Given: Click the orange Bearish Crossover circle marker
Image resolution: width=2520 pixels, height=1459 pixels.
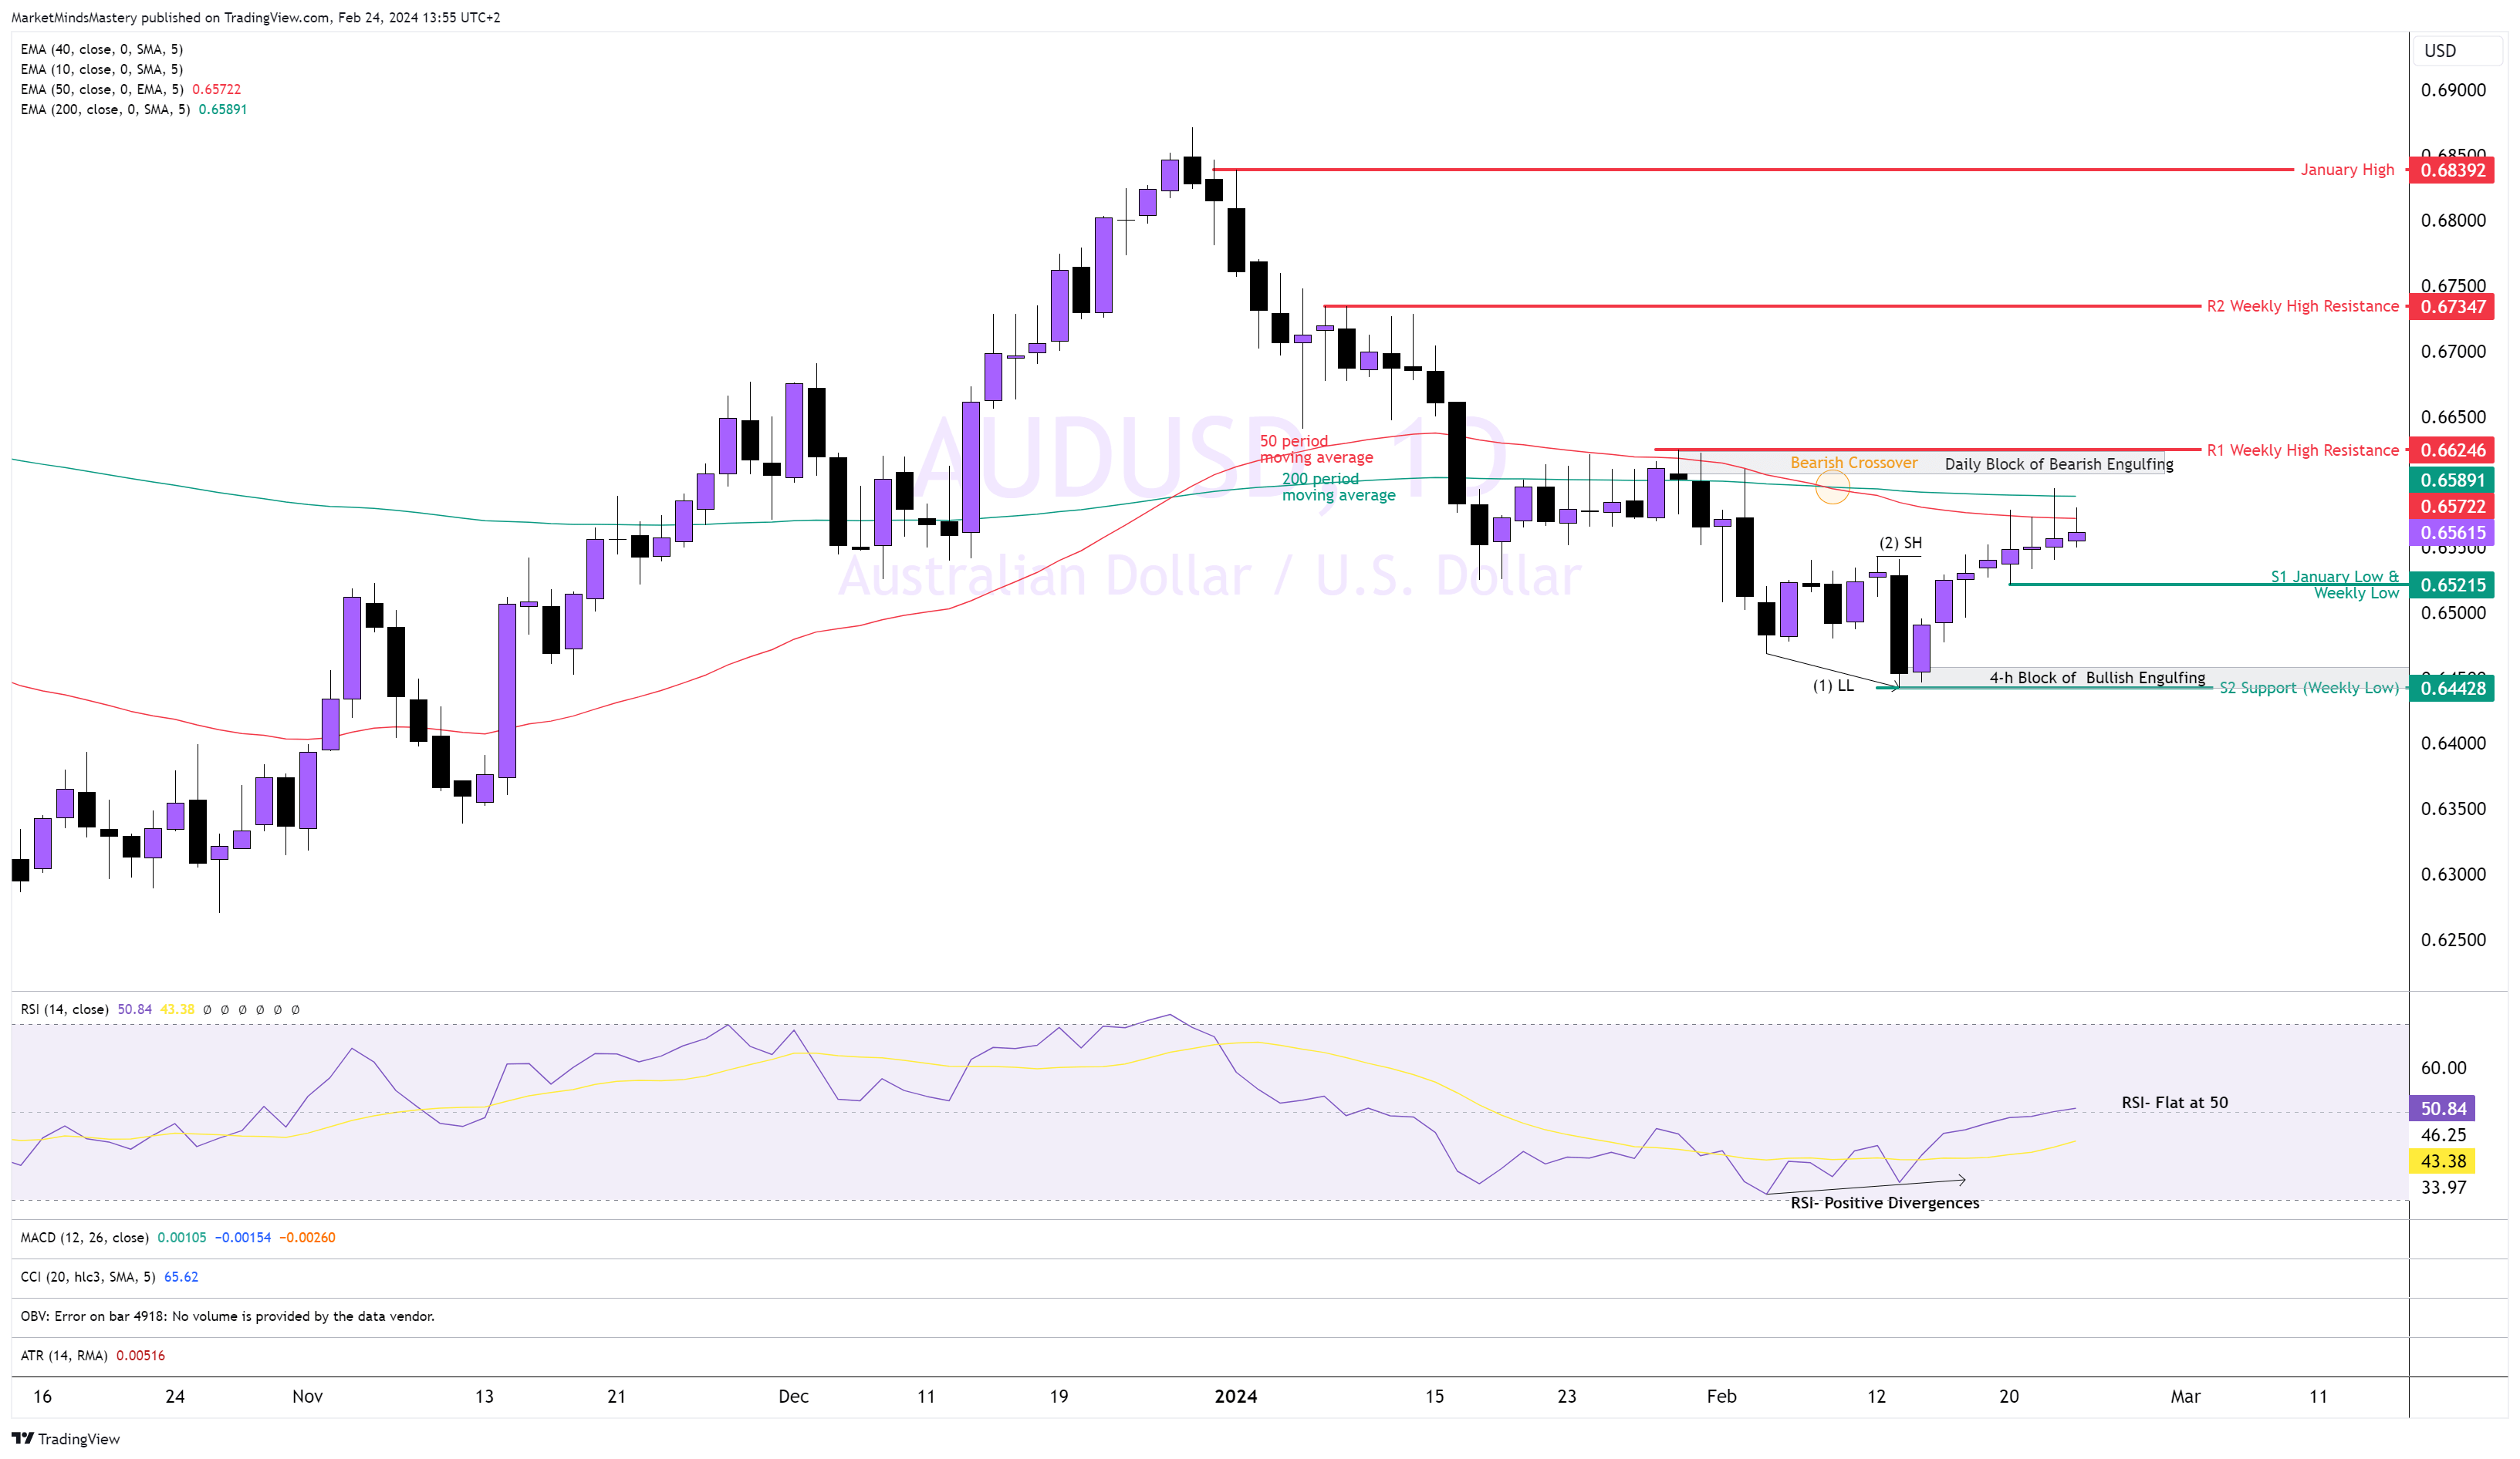Looking at the screenshot, I should coord(1832,487).
